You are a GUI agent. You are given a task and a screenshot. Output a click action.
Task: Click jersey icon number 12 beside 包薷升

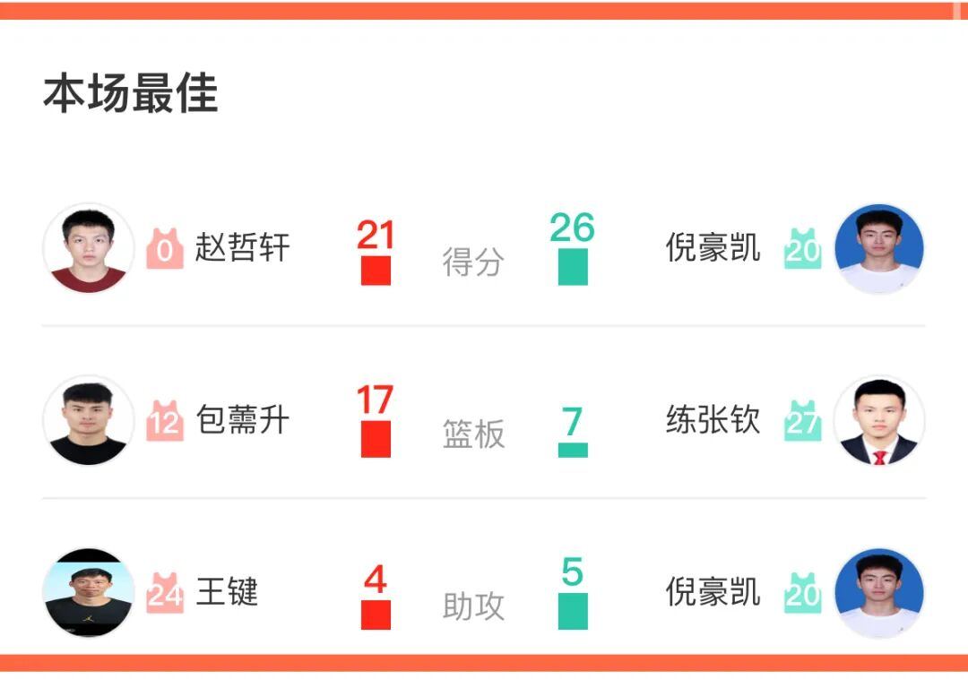point(165,421)
